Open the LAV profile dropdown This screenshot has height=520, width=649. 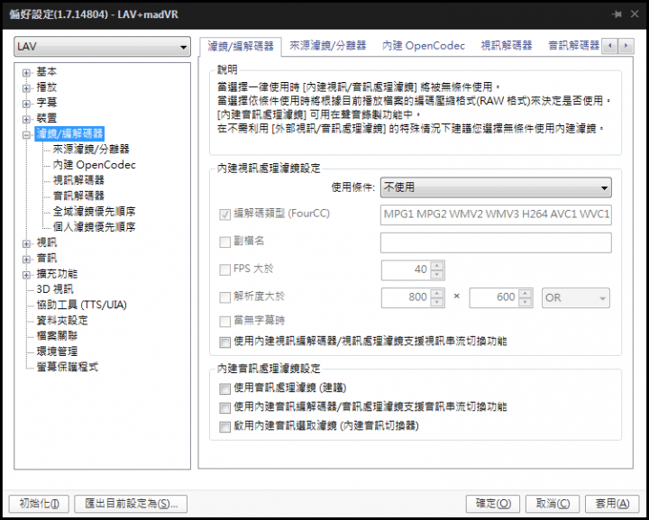102,47
